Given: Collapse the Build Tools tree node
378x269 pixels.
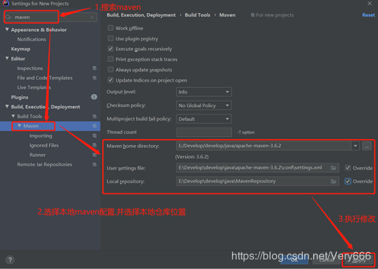Looking at the screenshot, I should click(x=13, y=116).
